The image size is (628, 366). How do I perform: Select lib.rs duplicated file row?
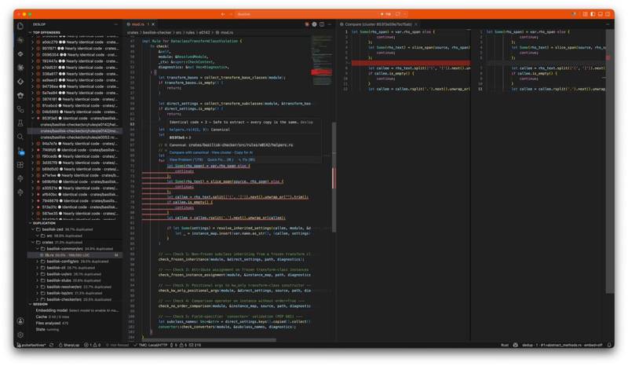[x=75, y=255]
